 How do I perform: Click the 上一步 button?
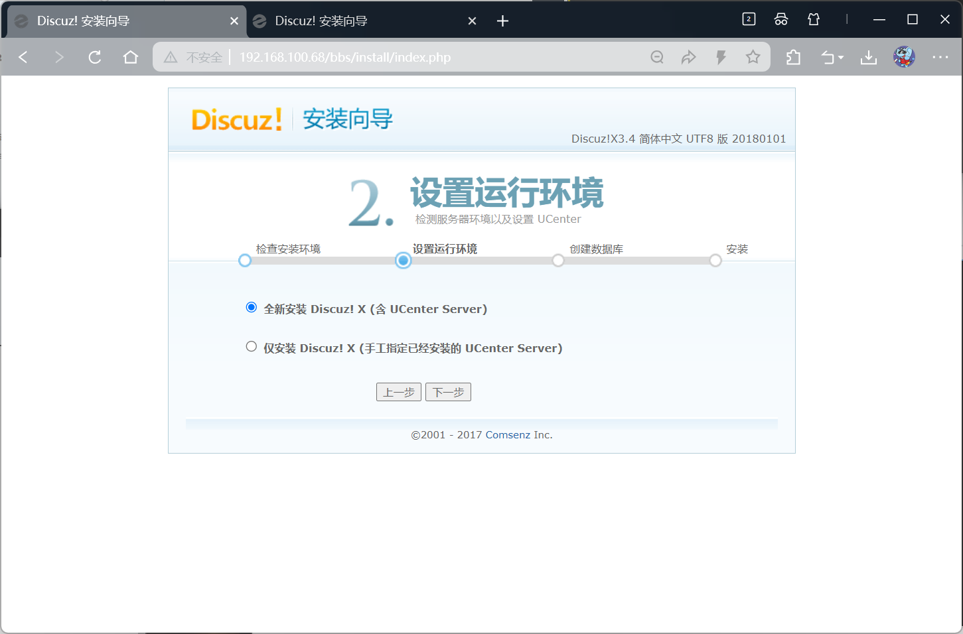click(399, 392)
